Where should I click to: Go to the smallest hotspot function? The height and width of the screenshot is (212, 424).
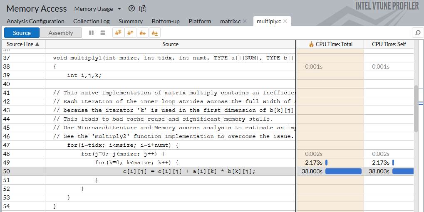coord(155,33)
